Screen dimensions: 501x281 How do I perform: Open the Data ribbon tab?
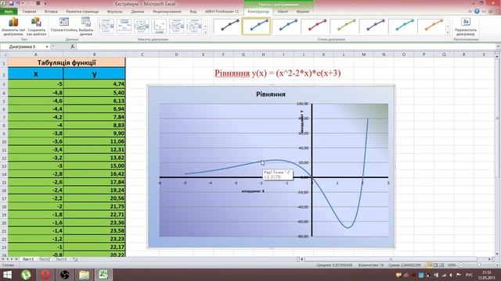tap(138, 12)
